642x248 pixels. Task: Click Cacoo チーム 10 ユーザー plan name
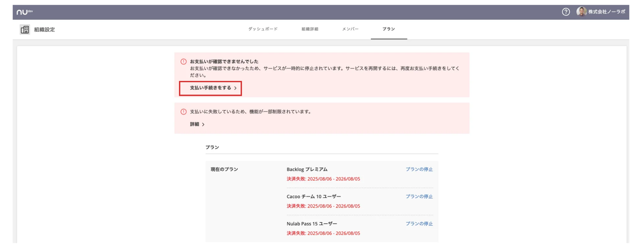313,197
